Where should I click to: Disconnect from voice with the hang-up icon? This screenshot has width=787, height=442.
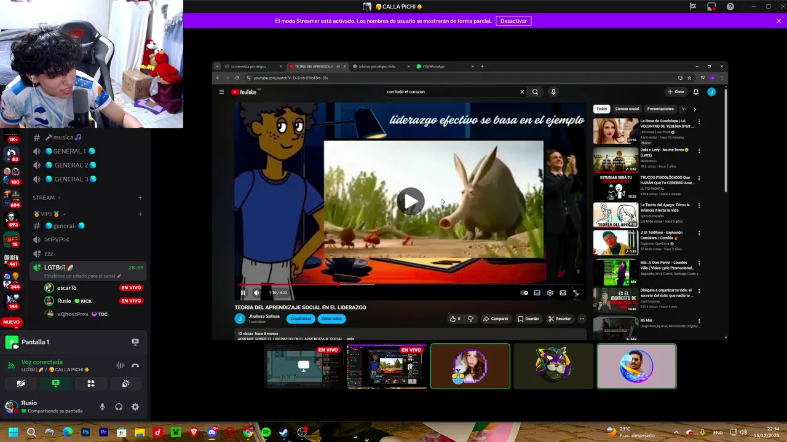135,366
